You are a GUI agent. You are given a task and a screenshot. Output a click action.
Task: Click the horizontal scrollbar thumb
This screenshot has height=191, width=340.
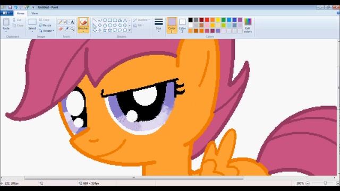click(x=133, y=178)
